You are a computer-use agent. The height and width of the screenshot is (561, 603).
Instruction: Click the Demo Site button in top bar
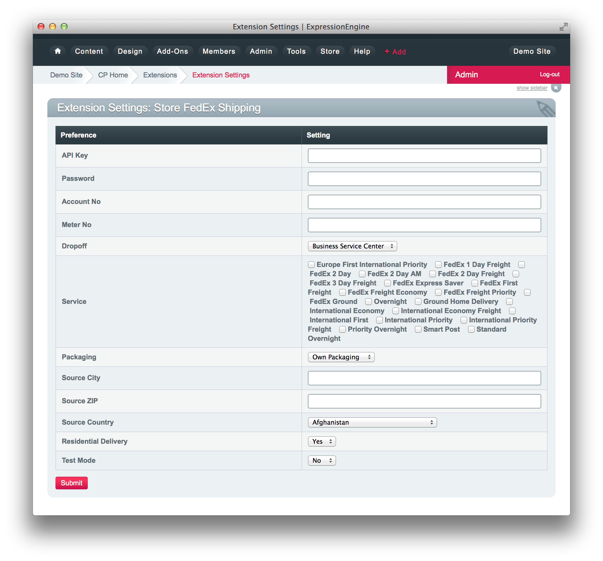(532, 51)
